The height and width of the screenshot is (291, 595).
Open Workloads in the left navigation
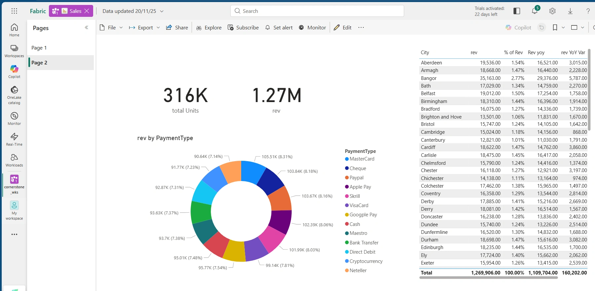[14, 160]
